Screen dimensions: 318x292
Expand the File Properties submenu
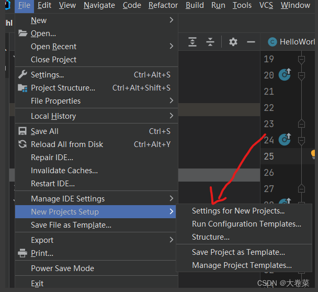coord(96,101)
